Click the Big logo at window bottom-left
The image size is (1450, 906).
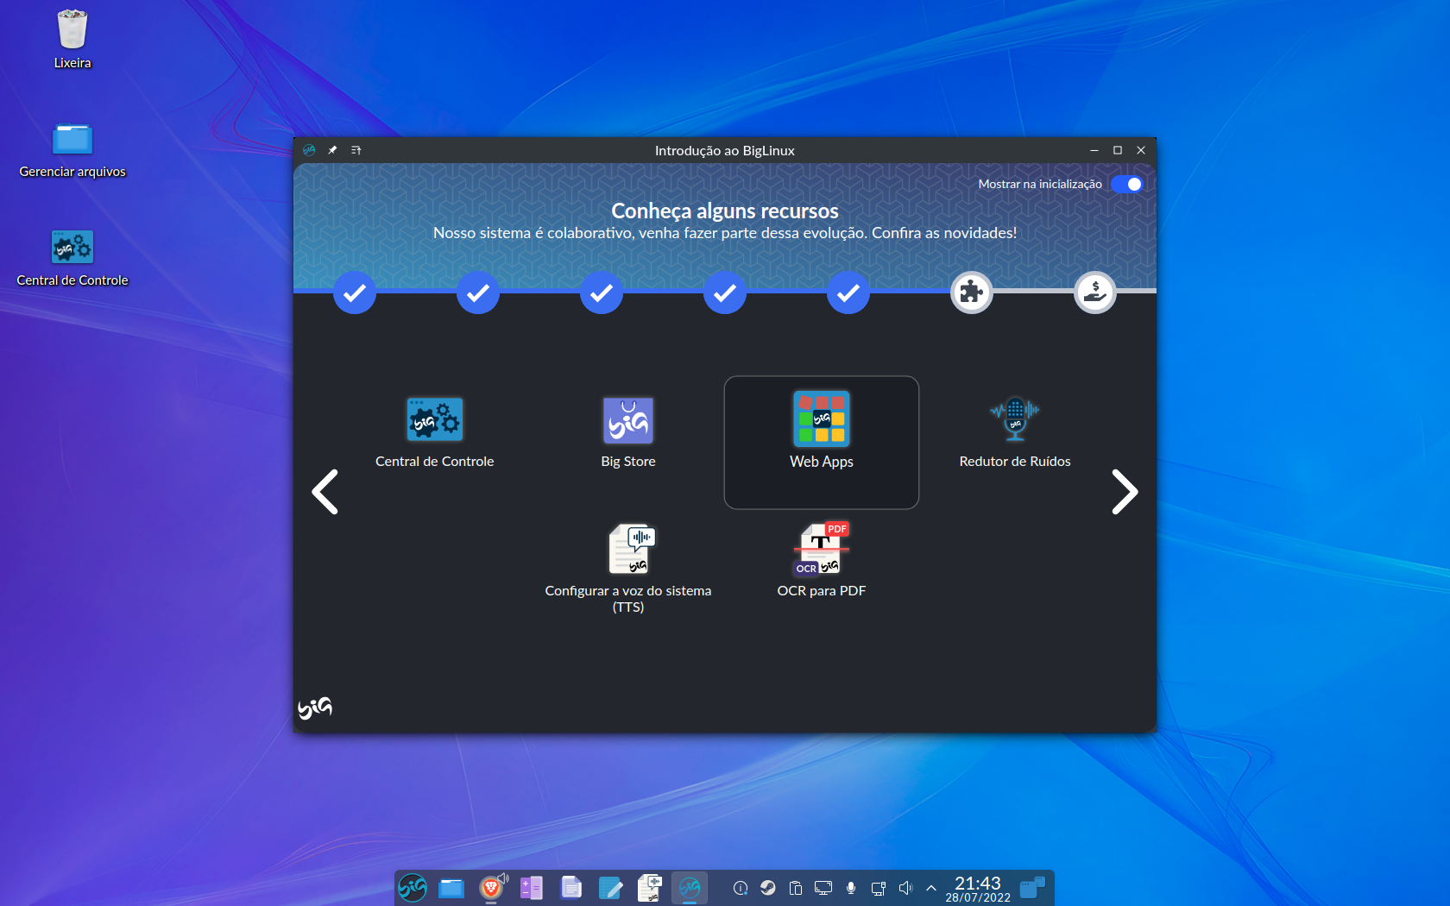point(315,708)
